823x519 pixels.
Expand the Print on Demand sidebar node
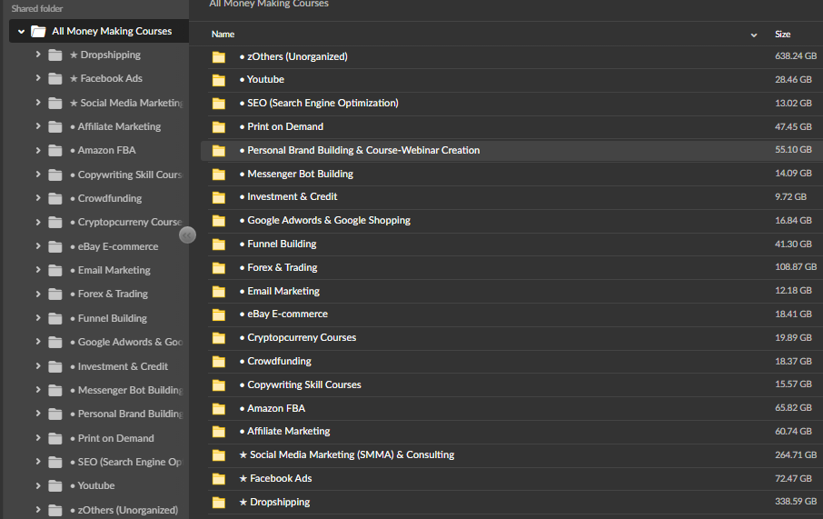[x=38, y=437]
